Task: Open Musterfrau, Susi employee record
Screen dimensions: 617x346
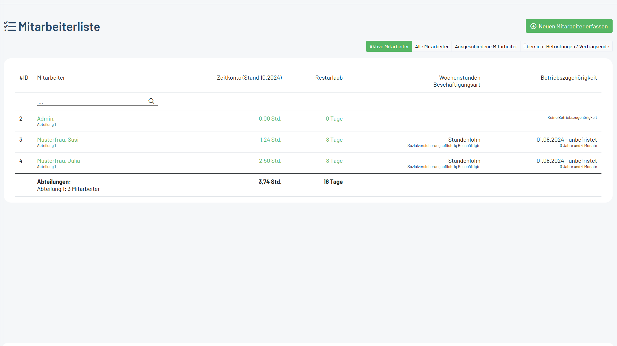Action: [58, 140]
